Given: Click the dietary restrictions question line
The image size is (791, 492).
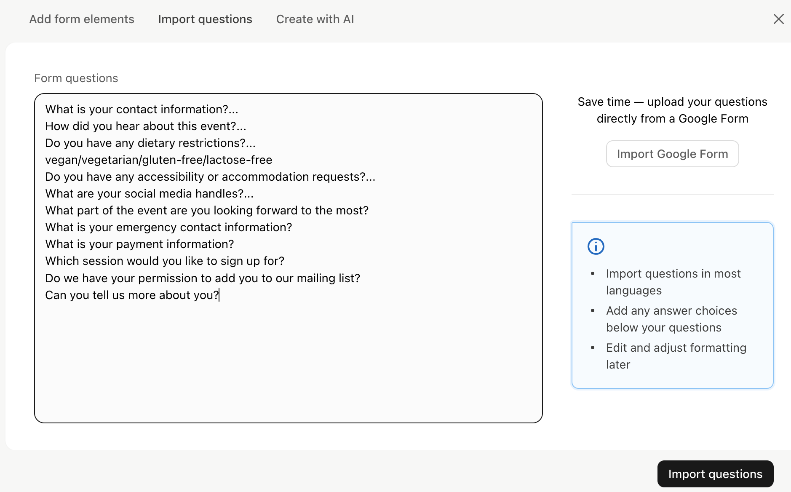Looking at the screenshot, I should [150, 143].
